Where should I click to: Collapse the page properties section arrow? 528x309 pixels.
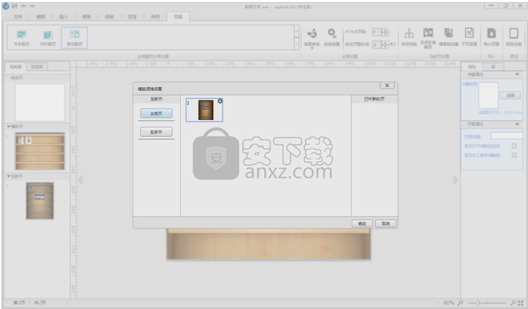(x=517, y=124)
